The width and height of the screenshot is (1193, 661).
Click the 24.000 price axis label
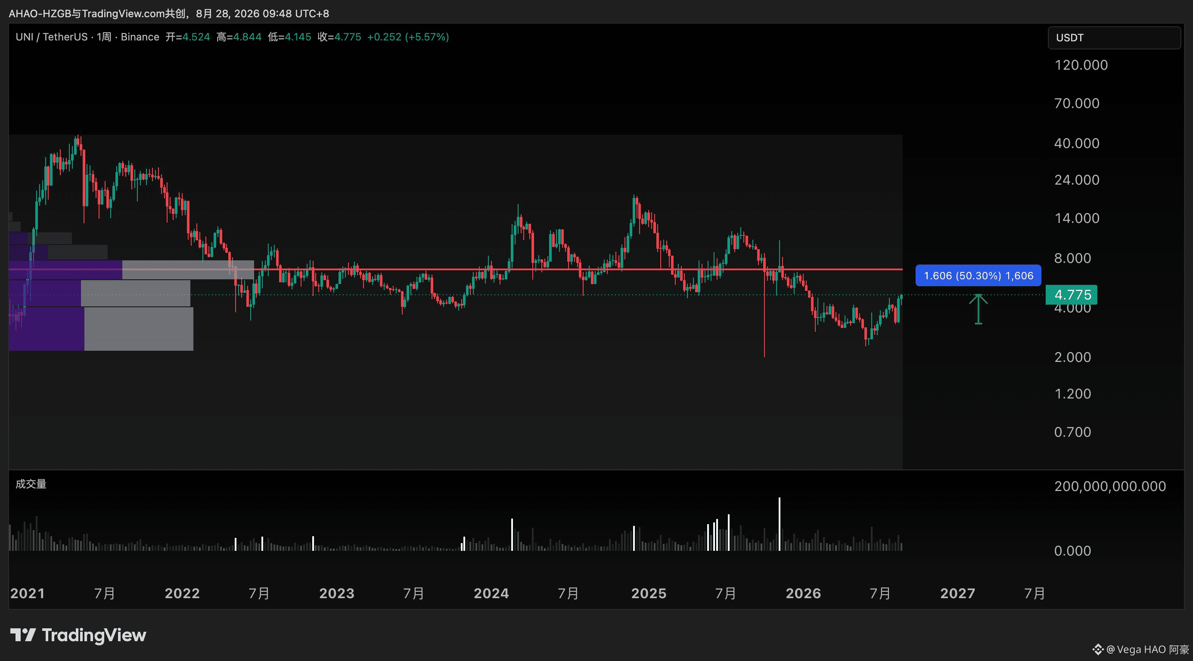1077,179
